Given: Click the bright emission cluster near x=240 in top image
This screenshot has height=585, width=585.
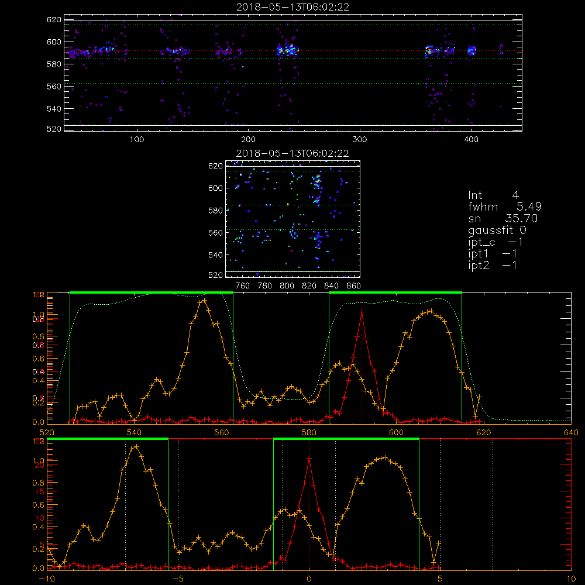Looking at the screenshot, I should point(287,50).
